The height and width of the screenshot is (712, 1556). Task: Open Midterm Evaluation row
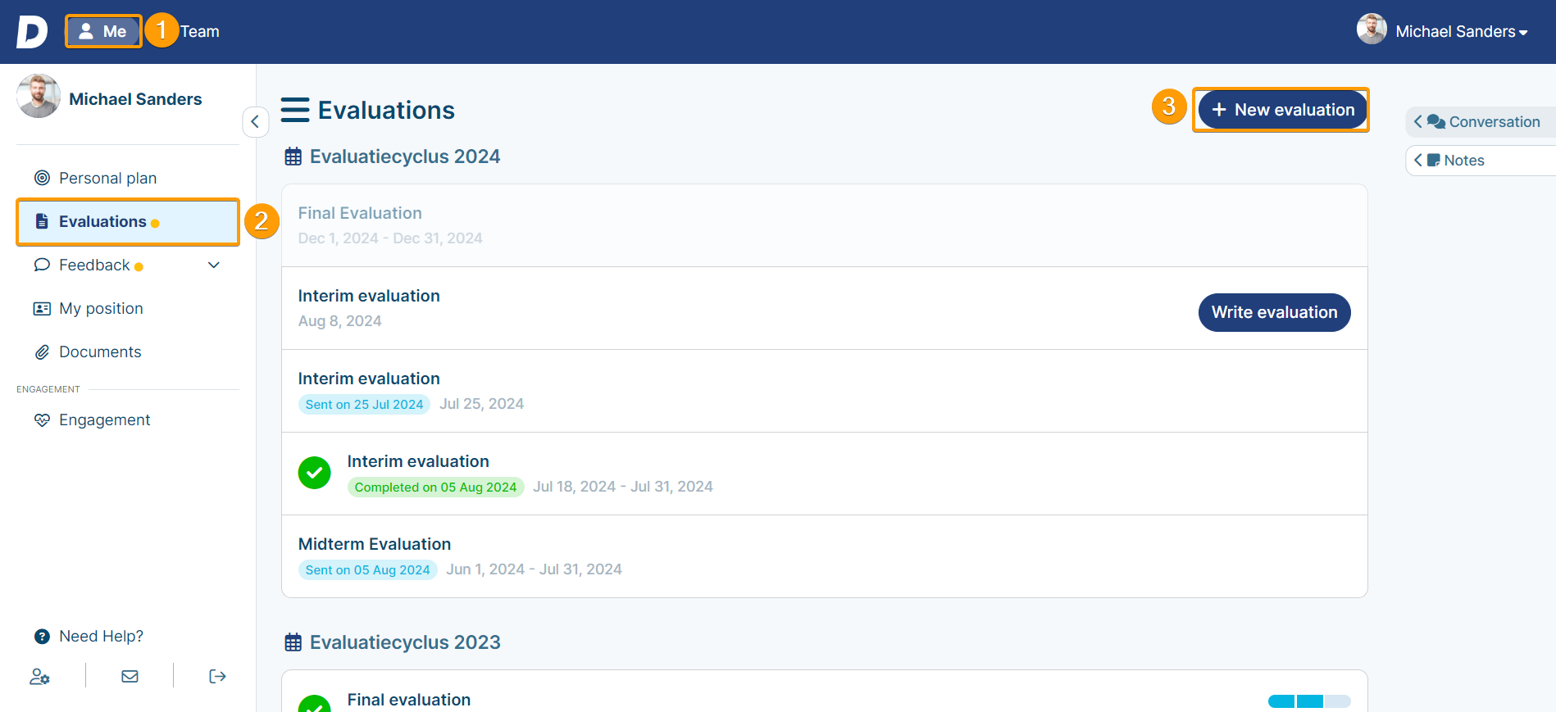click(x=825, y=556)
